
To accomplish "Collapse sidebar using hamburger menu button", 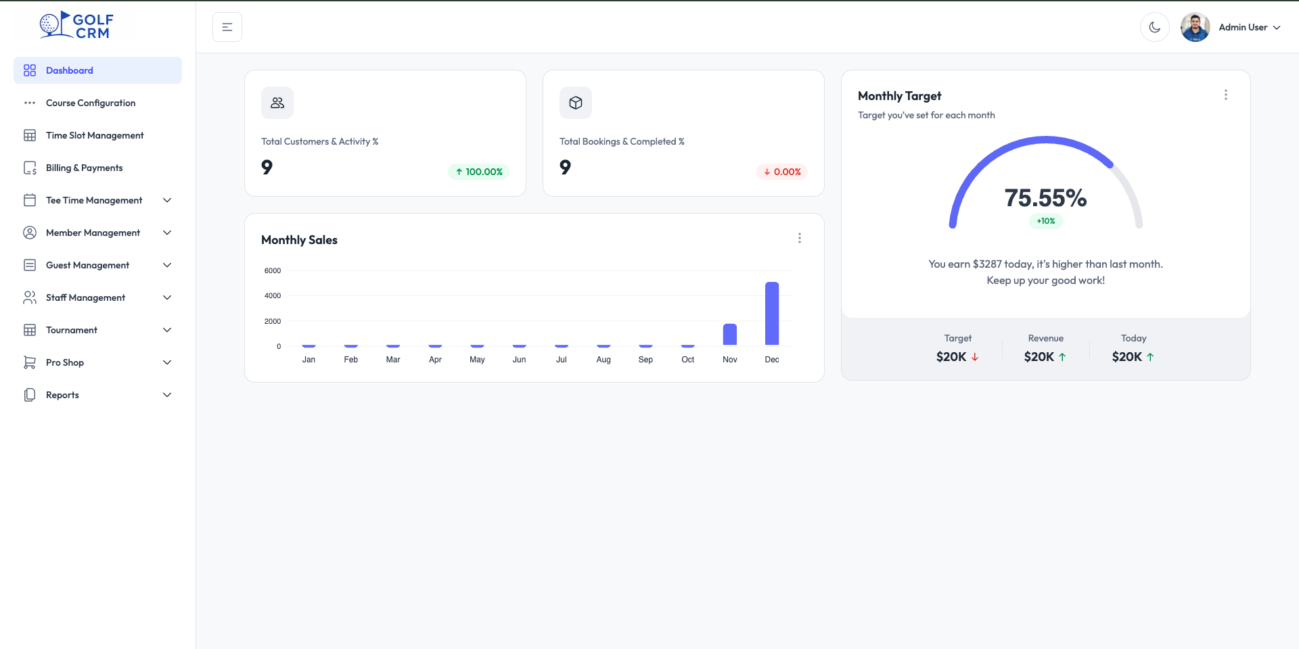I will point(227,27).
